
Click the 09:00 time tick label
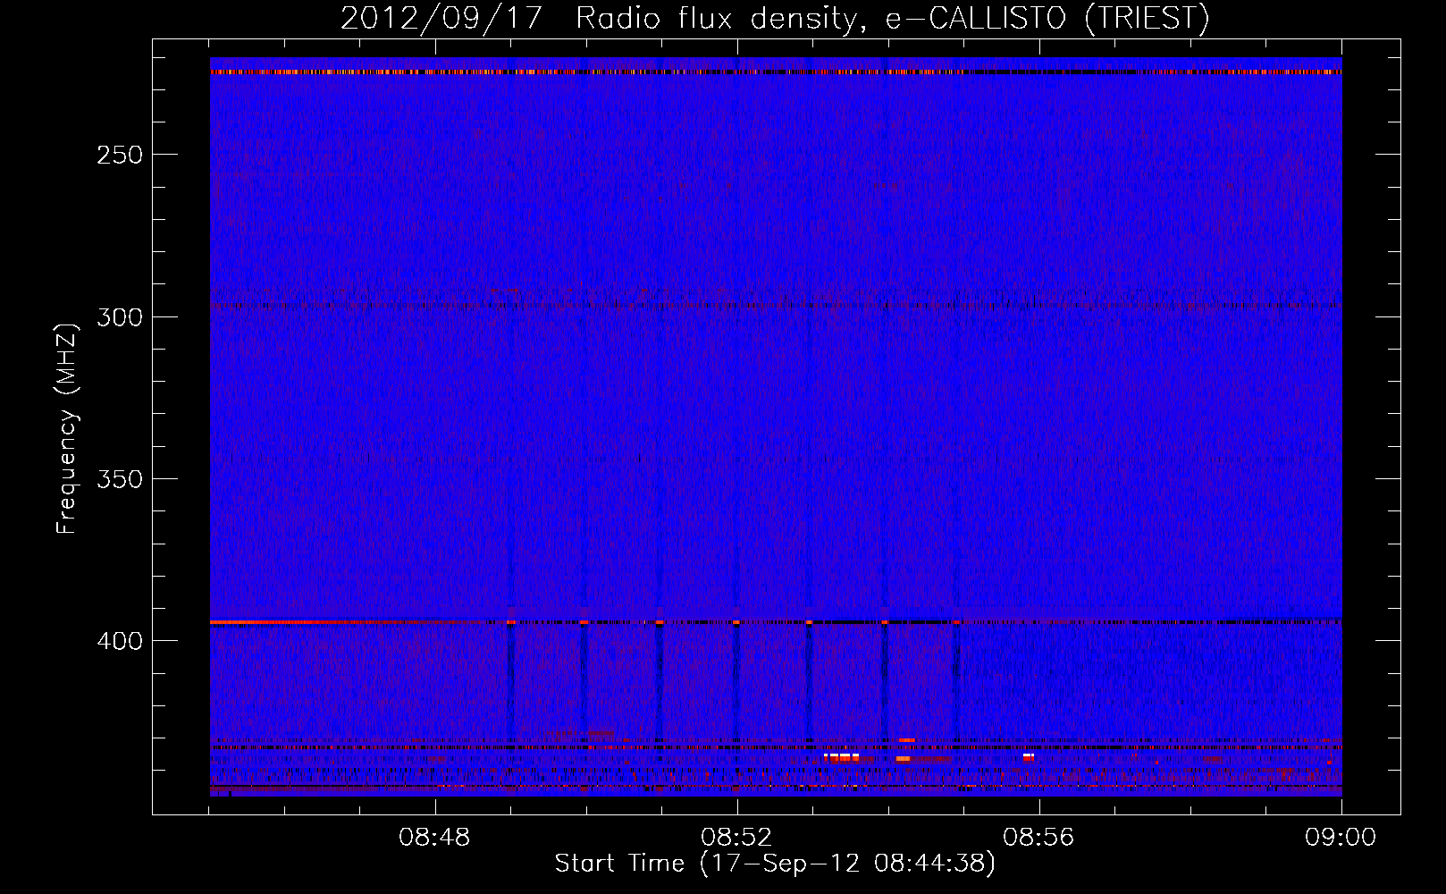(x=1341, y=838)
